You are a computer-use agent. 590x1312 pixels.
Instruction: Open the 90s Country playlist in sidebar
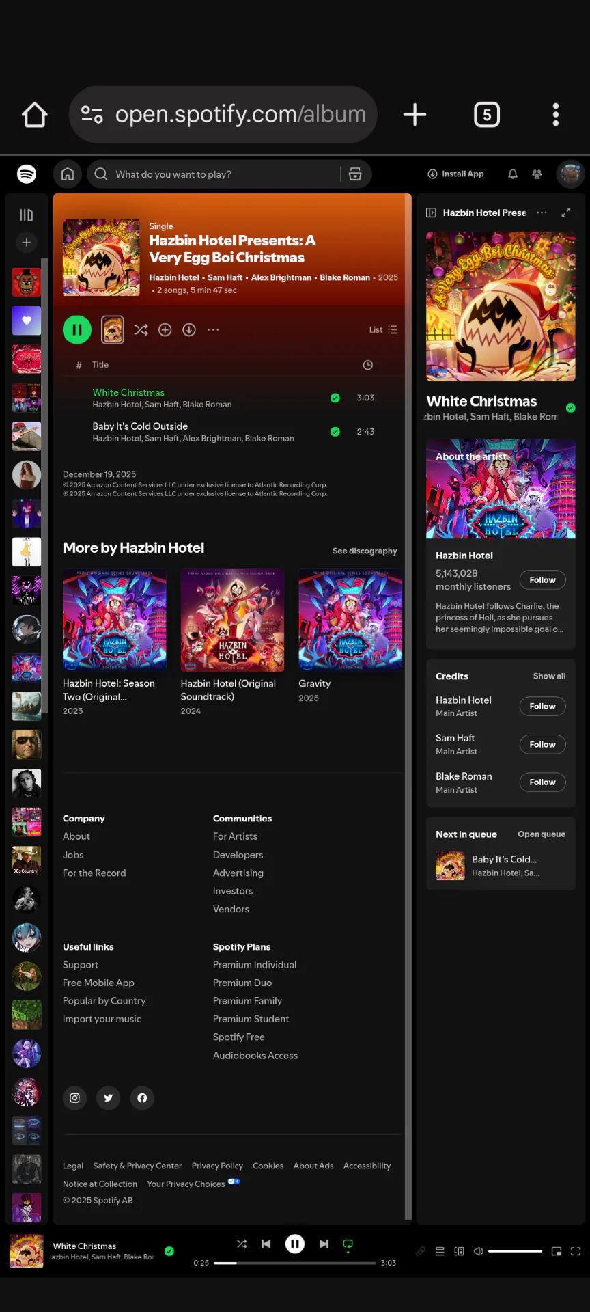click(x=27, y=861)
